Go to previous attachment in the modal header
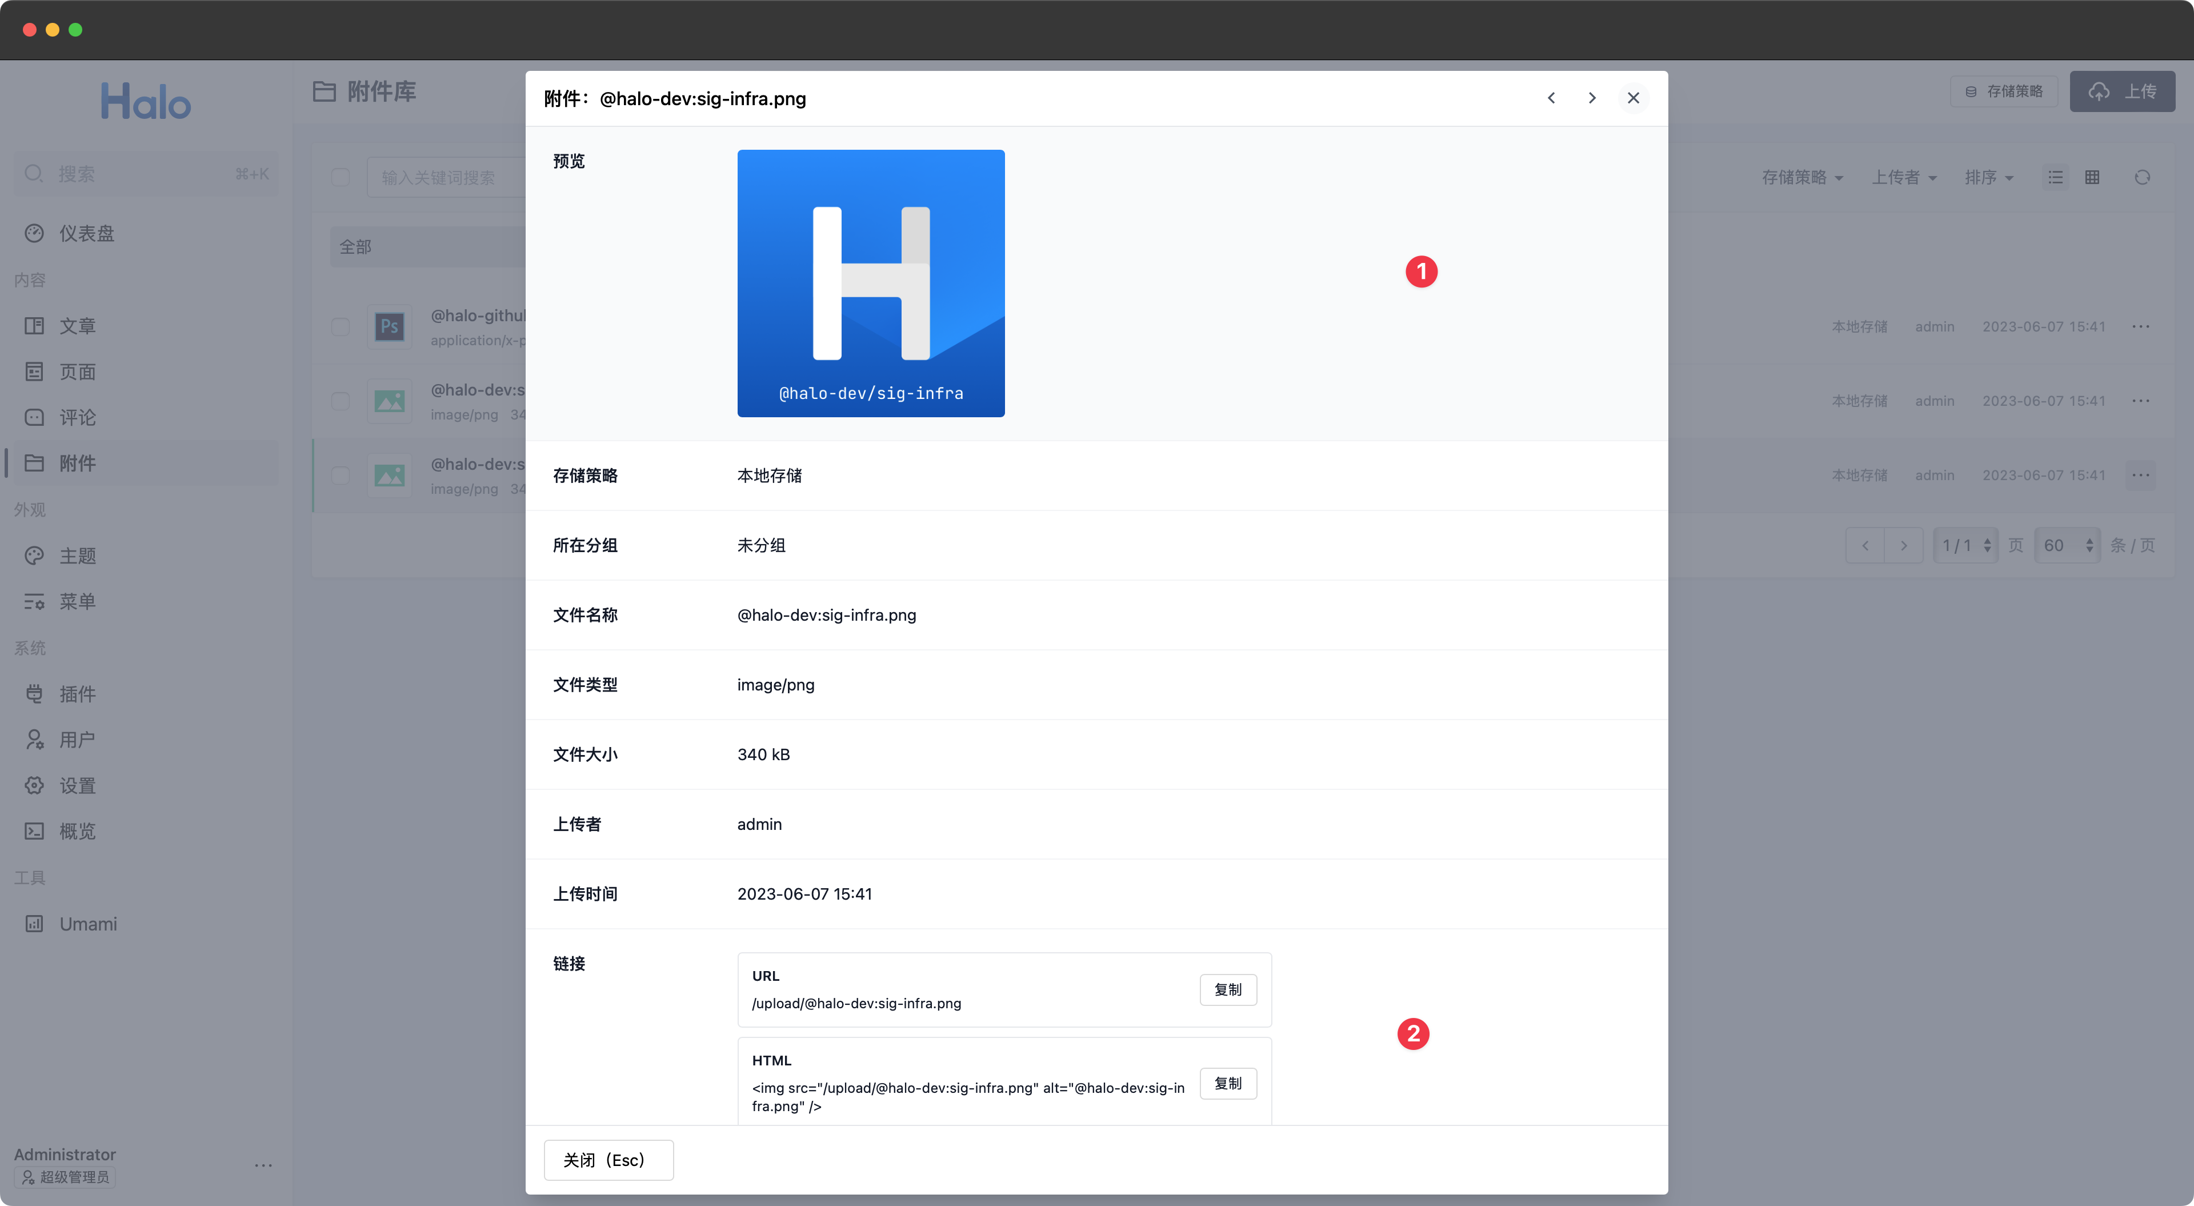 point(1551,98)
